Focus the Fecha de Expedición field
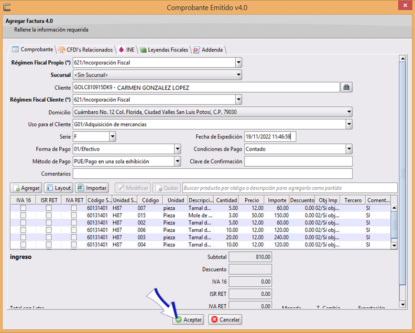The height and width of the screenshot is (333, 415). [x=270, y=137]
